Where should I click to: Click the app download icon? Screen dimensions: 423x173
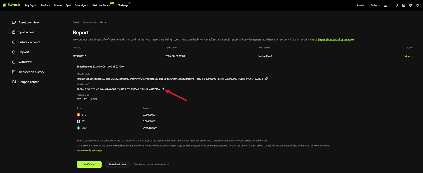click(404, 5)
